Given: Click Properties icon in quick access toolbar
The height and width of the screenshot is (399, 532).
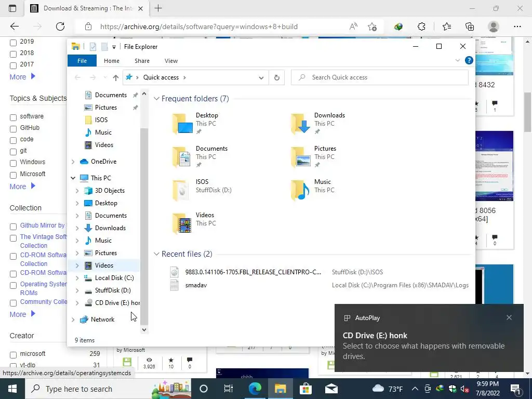Looking at the screenshot, I should [x=92, y=46].
